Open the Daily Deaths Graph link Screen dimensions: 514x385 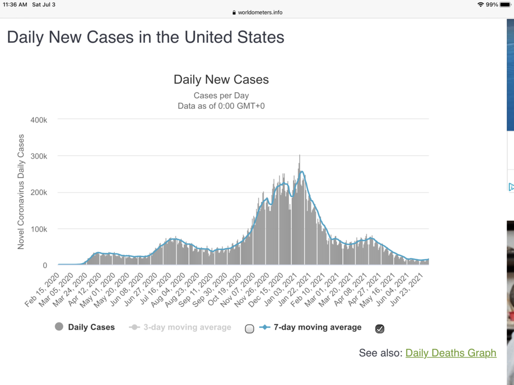451,353
